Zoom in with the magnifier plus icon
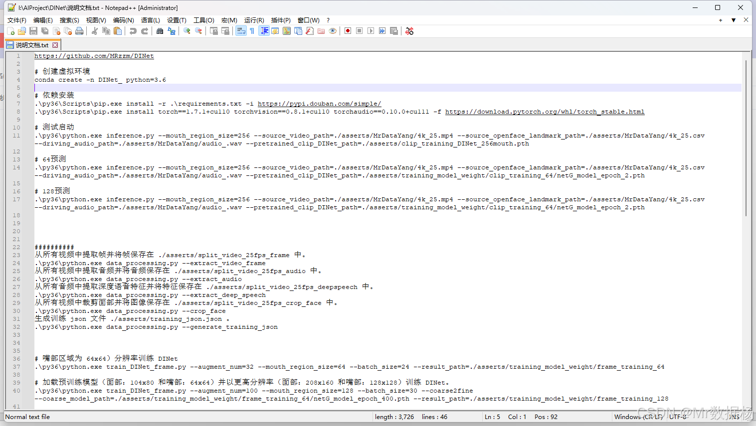The height and width of the screenshot is (426, 756). (x=187, y=31)
